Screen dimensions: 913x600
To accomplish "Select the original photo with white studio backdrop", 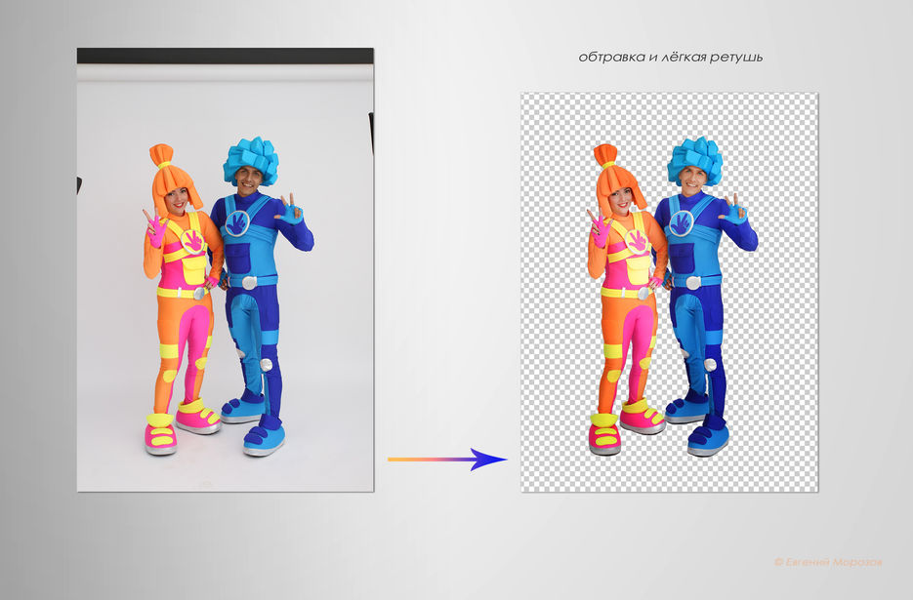I will coord(226,269).
